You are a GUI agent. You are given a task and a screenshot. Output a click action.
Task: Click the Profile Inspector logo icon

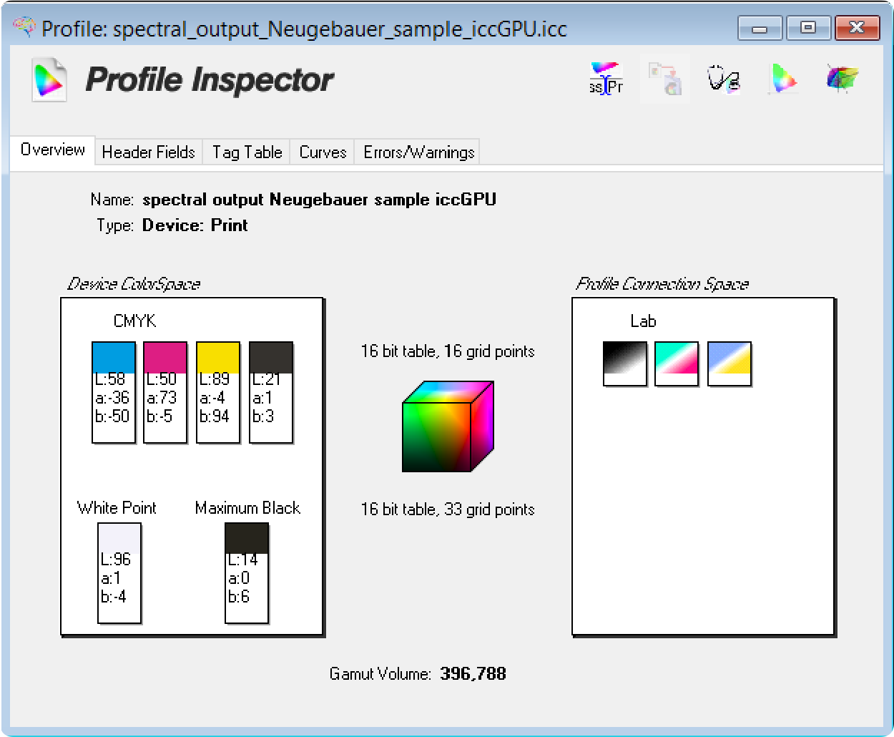49,79
